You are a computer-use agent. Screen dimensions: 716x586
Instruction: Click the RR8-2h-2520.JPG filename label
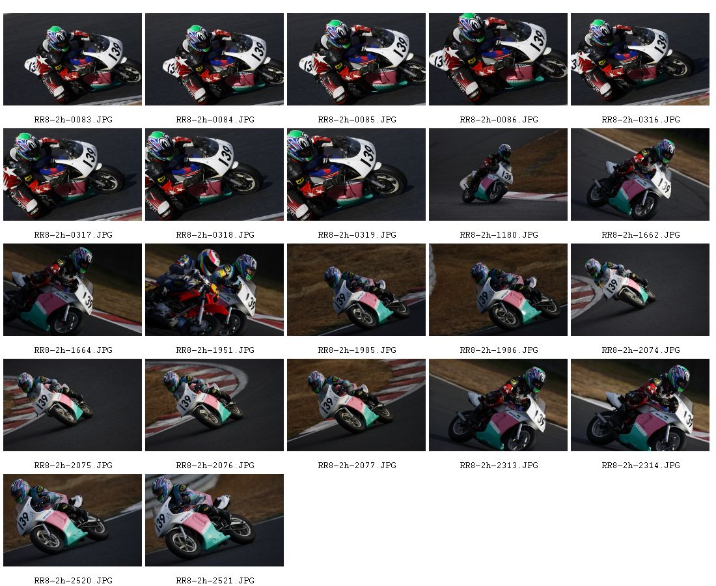[x=73, y=581]
